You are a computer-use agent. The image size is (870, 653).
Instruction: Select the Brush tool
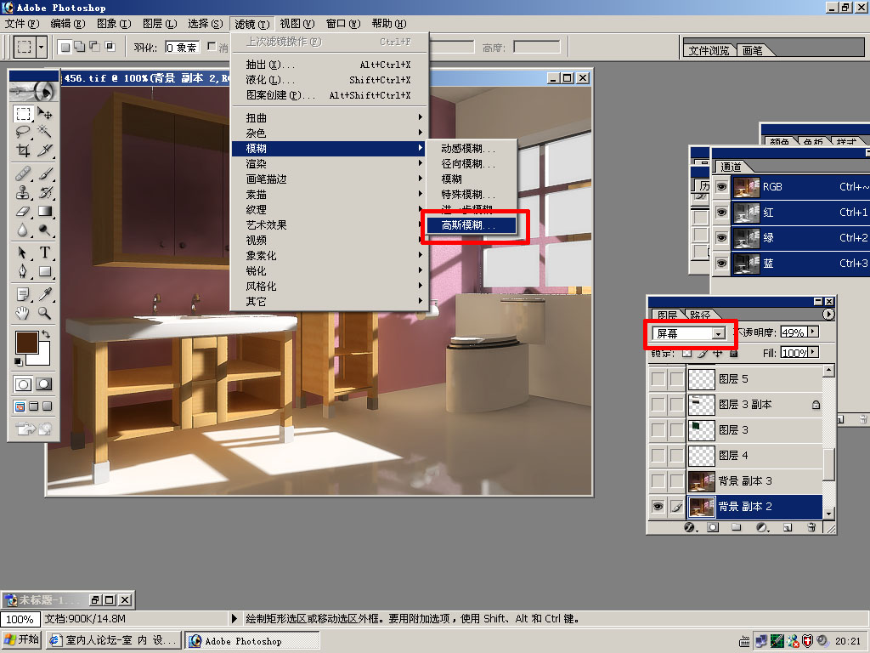click(45, 174)
